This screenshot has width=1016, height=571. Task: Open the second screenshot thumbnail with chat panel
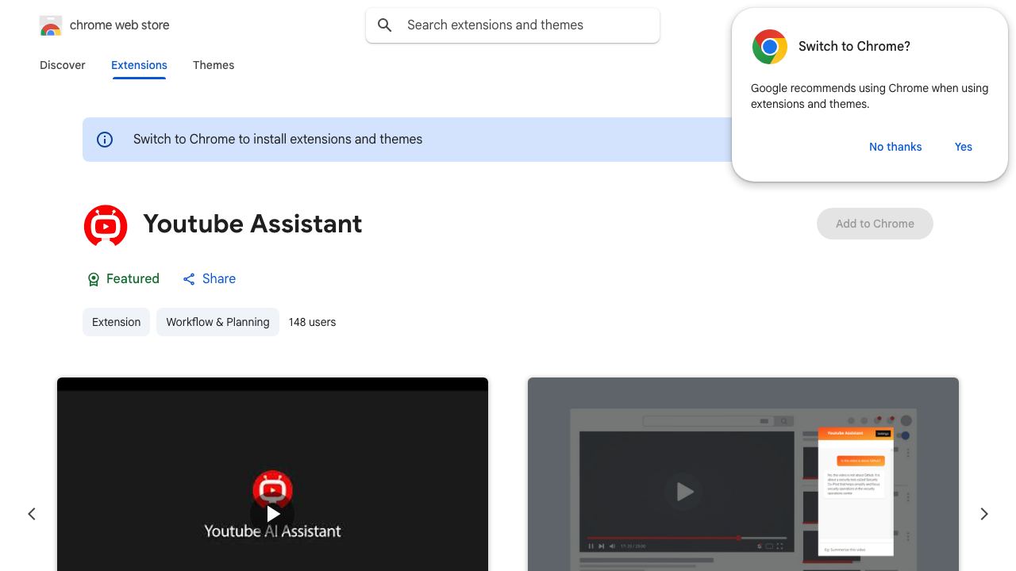pyautogui.click(x=743, y=474)
